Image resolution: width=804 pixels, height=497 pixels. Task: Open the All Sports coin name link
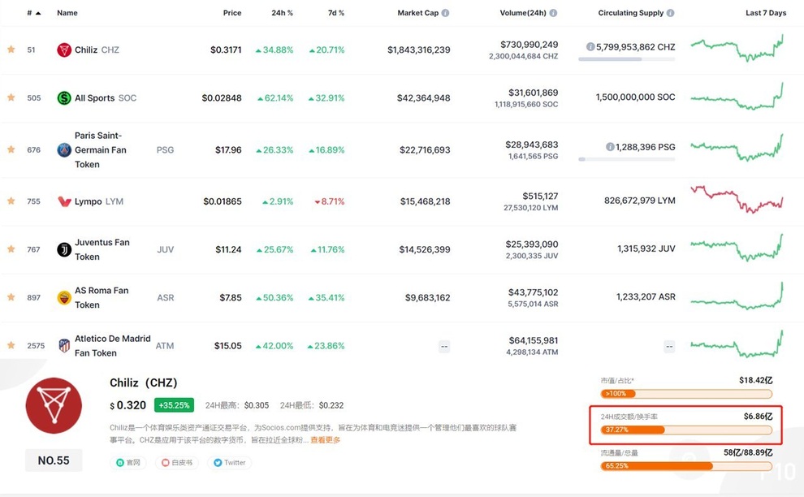pyautogui.click(x=95, y=98)
